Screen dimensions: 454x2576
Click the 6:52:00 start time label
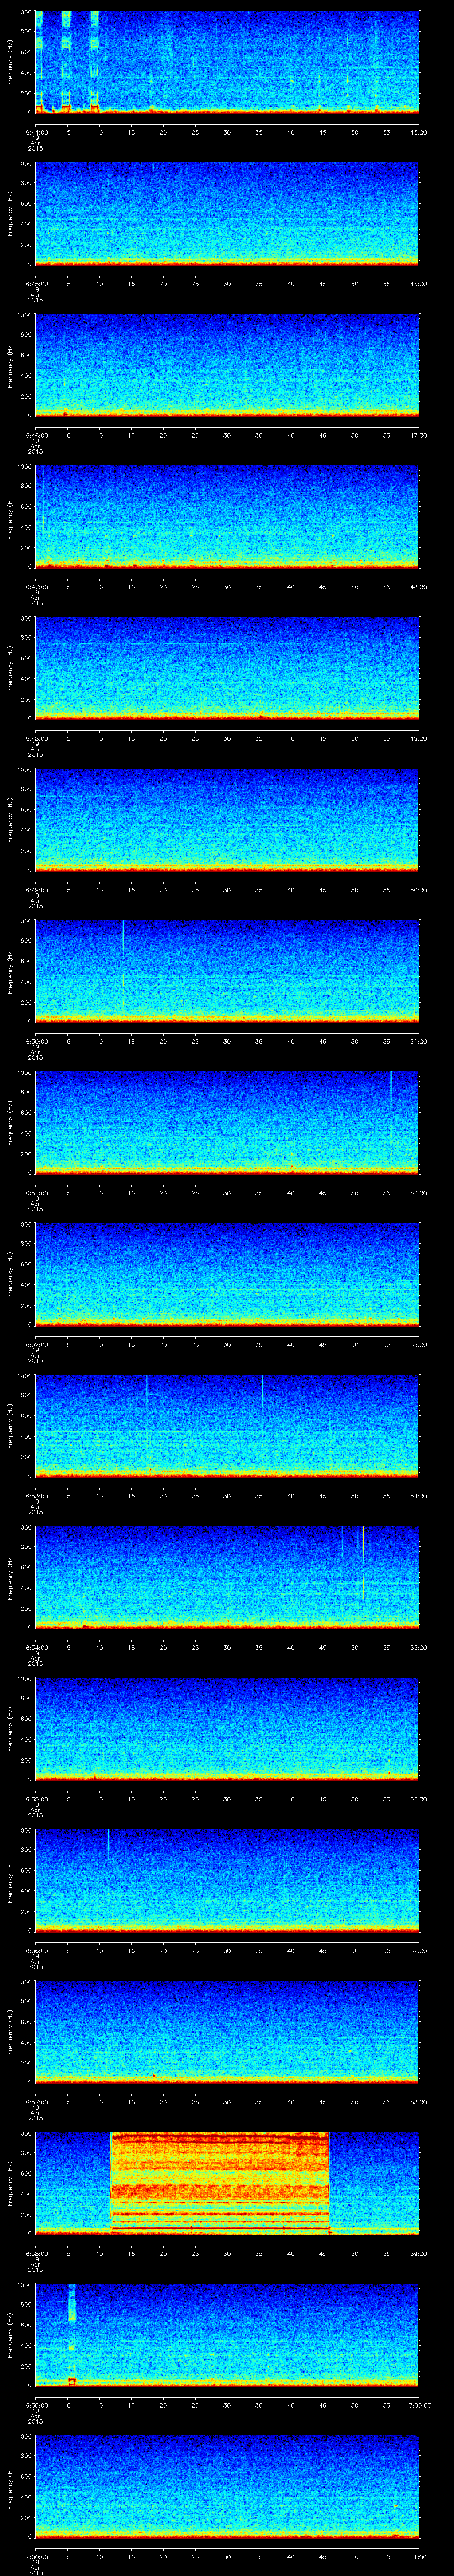click(36, 1344)
